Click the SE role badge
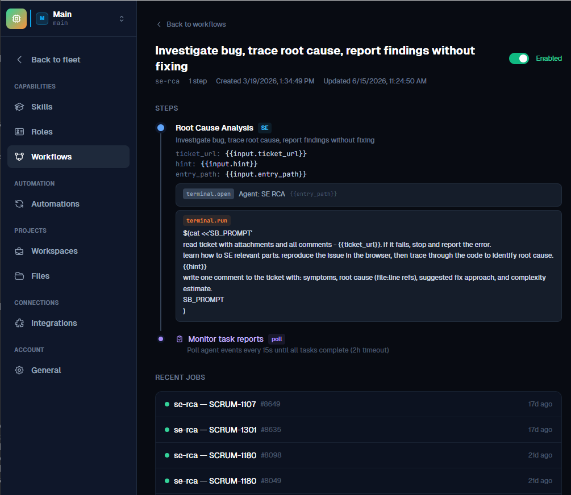 point(265,128)
